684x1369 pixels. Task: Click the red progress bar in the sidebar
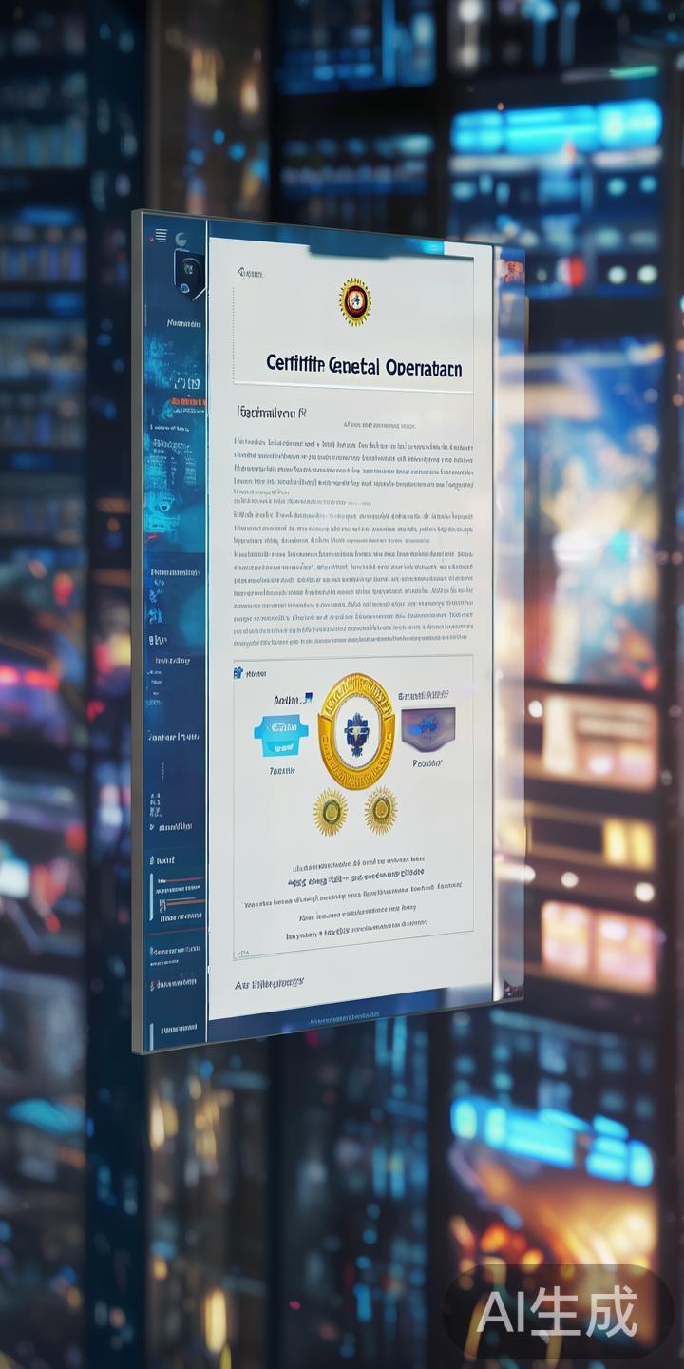point(180,878)
